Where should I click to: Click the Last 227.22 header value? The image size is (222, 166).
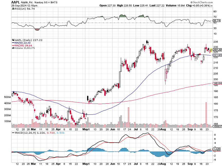tap(157, 5)
